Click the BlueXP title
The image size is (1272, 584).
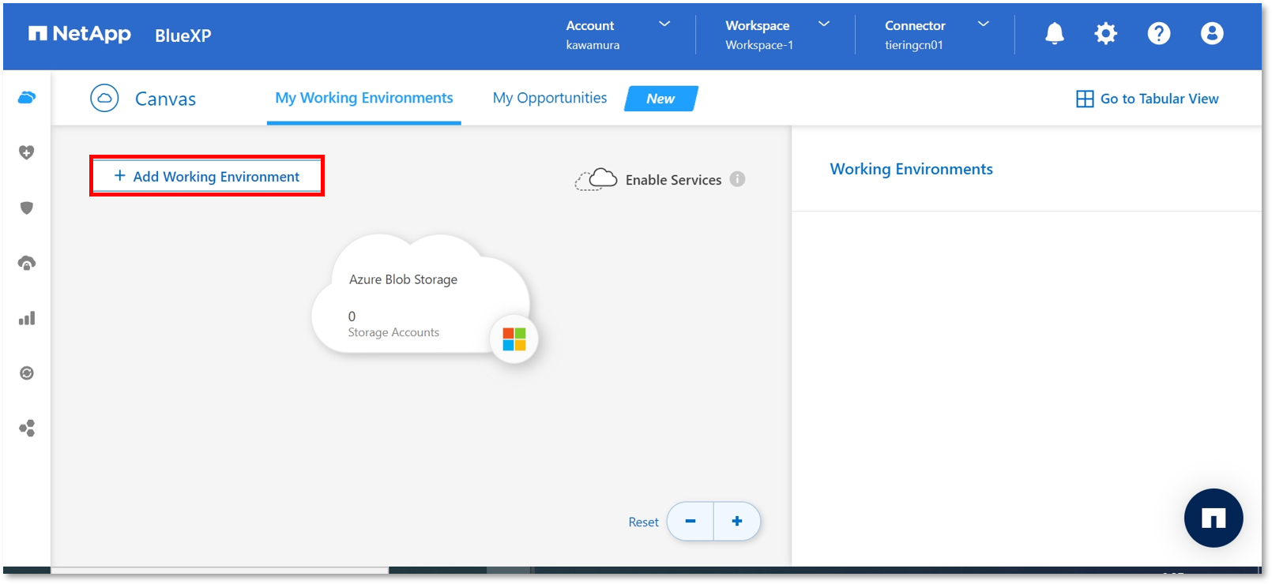(x=183, y=36)
